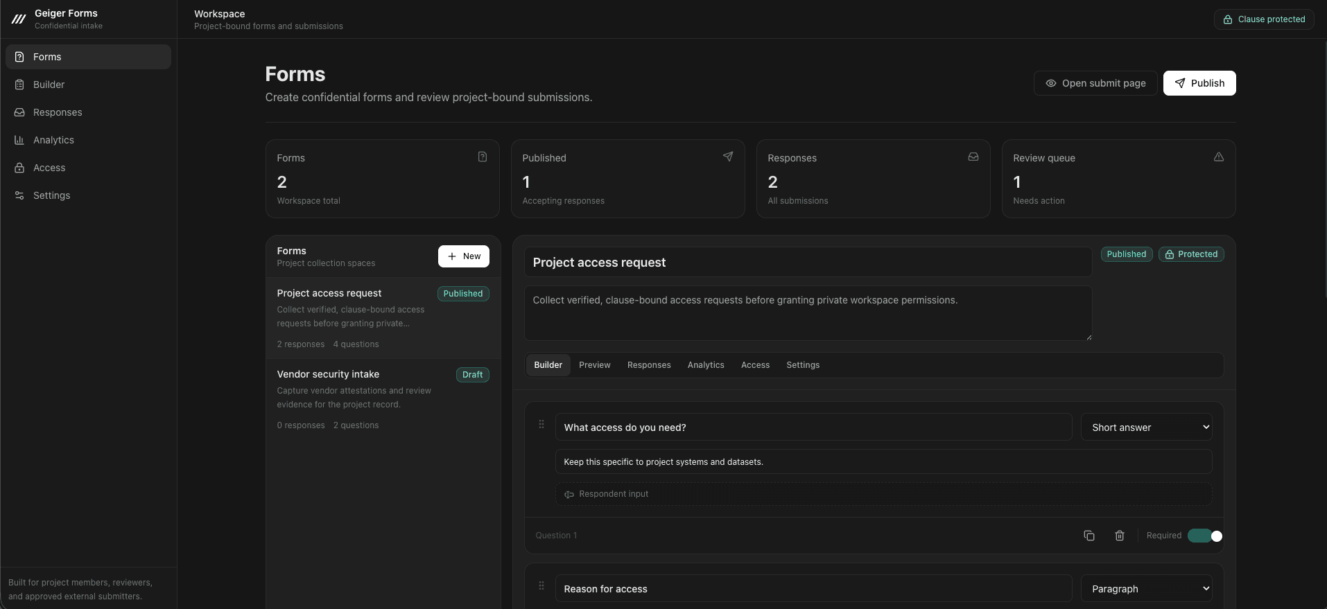Click the form title field 'Project access request'

[808, 263]
